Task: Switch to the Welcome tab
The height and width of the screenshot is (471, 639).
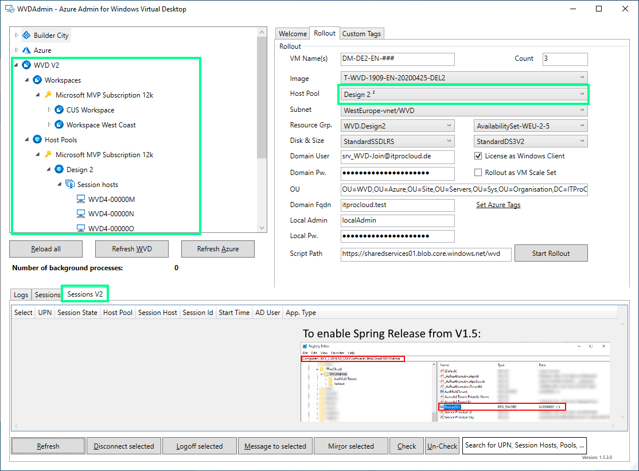Action: pyautogui.click(x=293, y=34)
